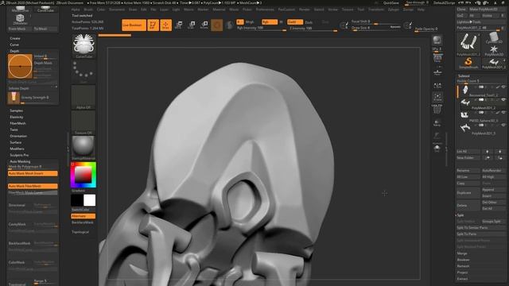This screenshot has width=509, height=286.
Task: Open the Texture Off slot
Action: 84,122
